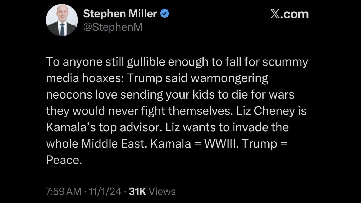Screen dimensions: 361x203
Task: Click "Middle East" in the post text
Action: [112, 143]
